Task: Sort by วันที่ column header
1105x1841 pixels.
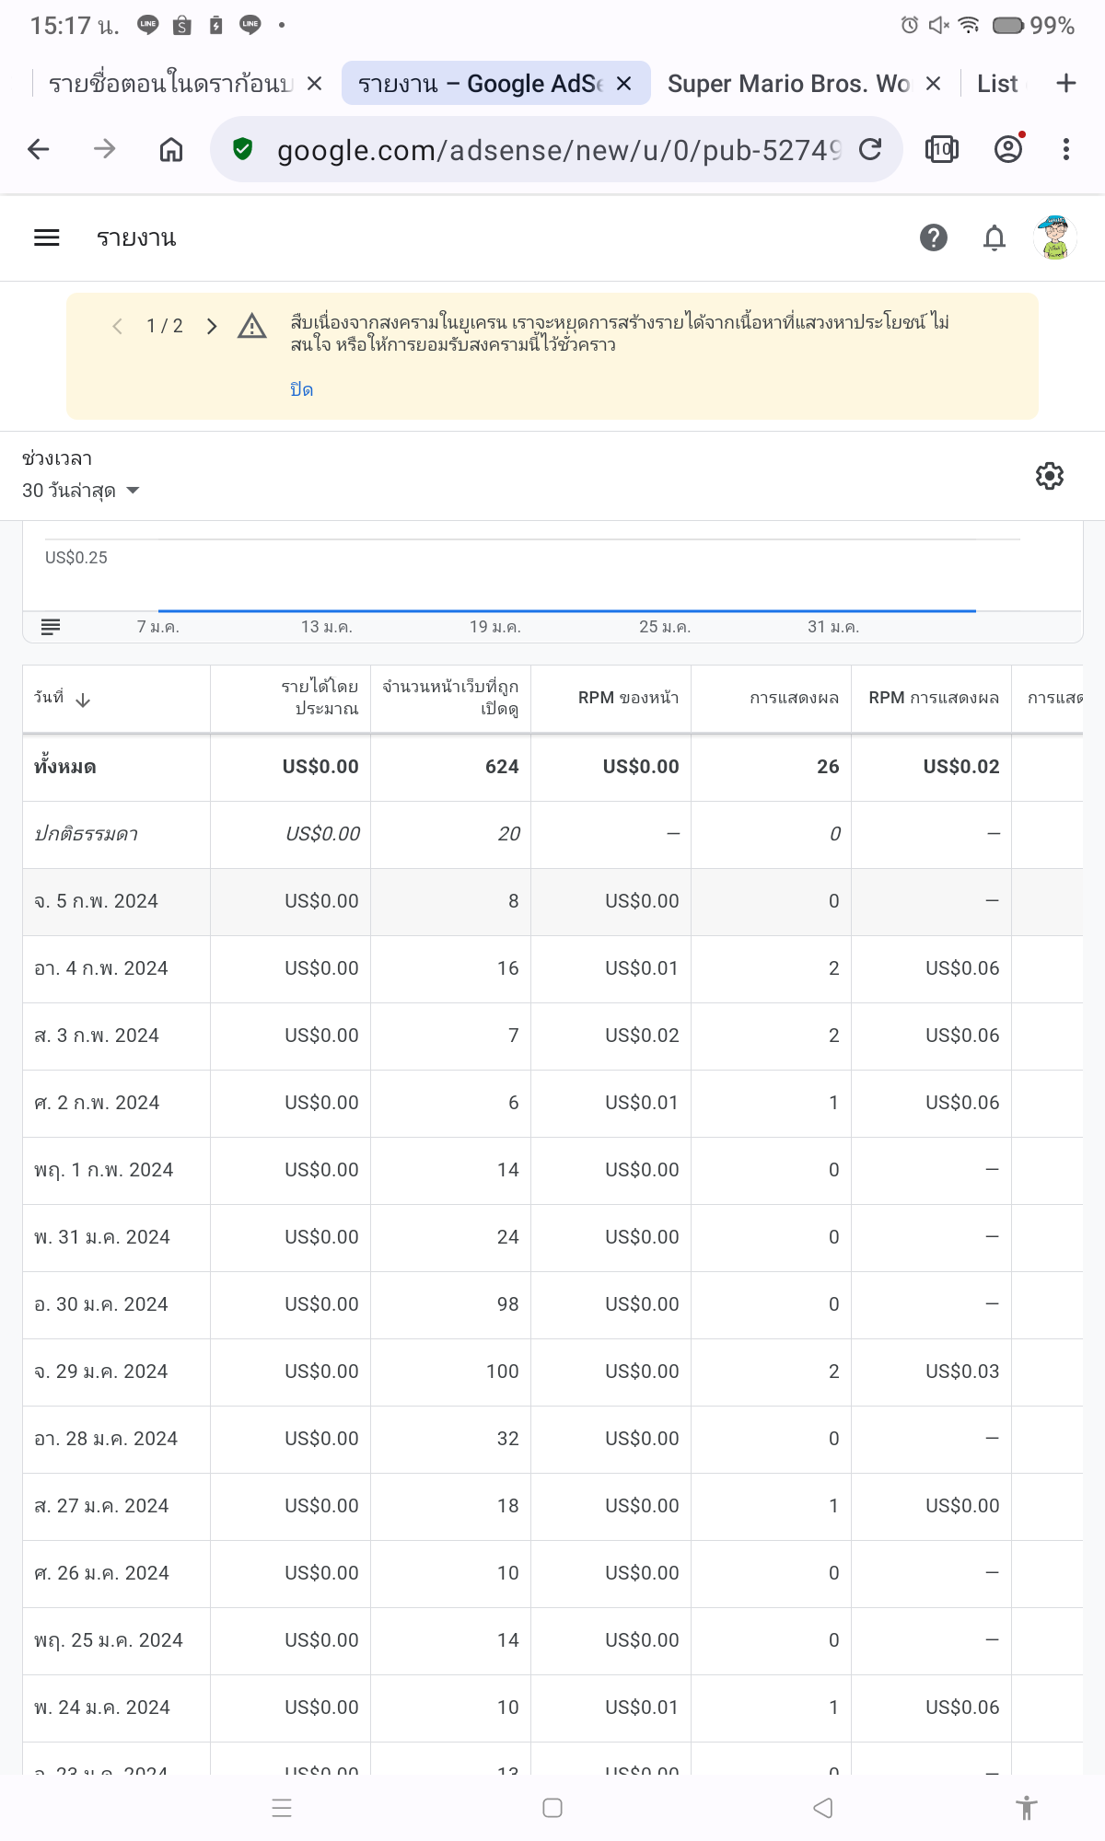Action: [x=63, y=699]
